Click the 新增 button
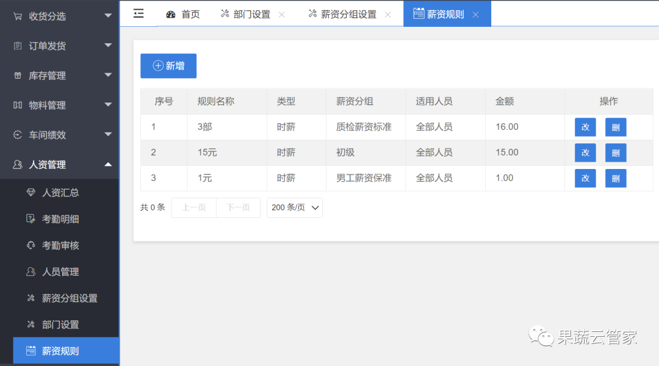Image resolution: width=659 pixels, height=366 pixels. point(168,66)
